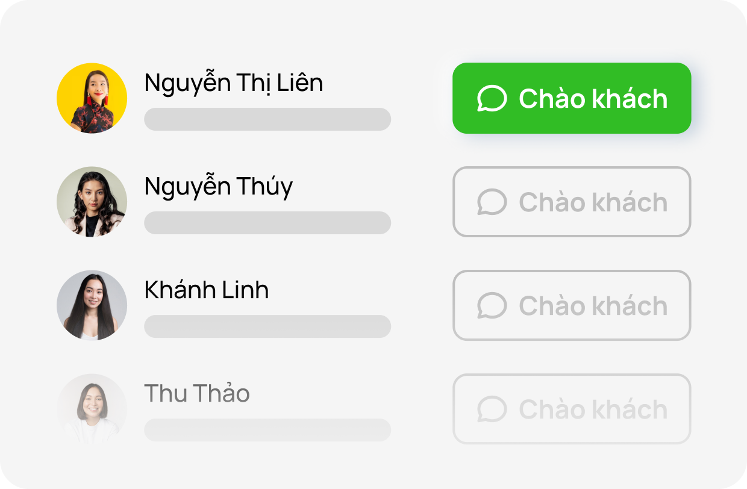Open Nguyễn Thúy's profile photo
This screenshot has height=489, width=747.
click(x=92, y=202)
